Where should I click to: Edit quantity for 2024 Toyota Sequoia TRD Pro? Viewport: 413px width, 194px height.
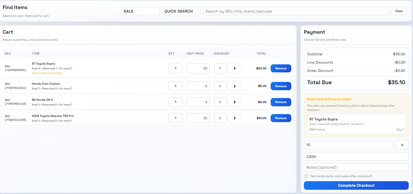[175, 118]
